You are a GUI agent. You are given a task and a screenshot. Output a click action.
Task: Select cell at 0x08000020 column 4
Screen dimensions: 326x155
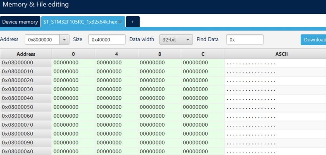pyautogui.click(x=116, y=81)
